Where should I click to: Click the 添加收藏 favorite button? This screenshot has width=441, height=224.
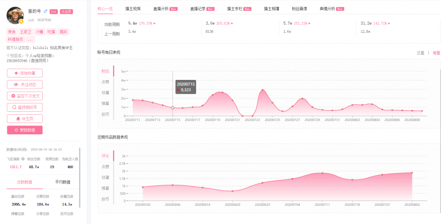(x=25, y=73)
